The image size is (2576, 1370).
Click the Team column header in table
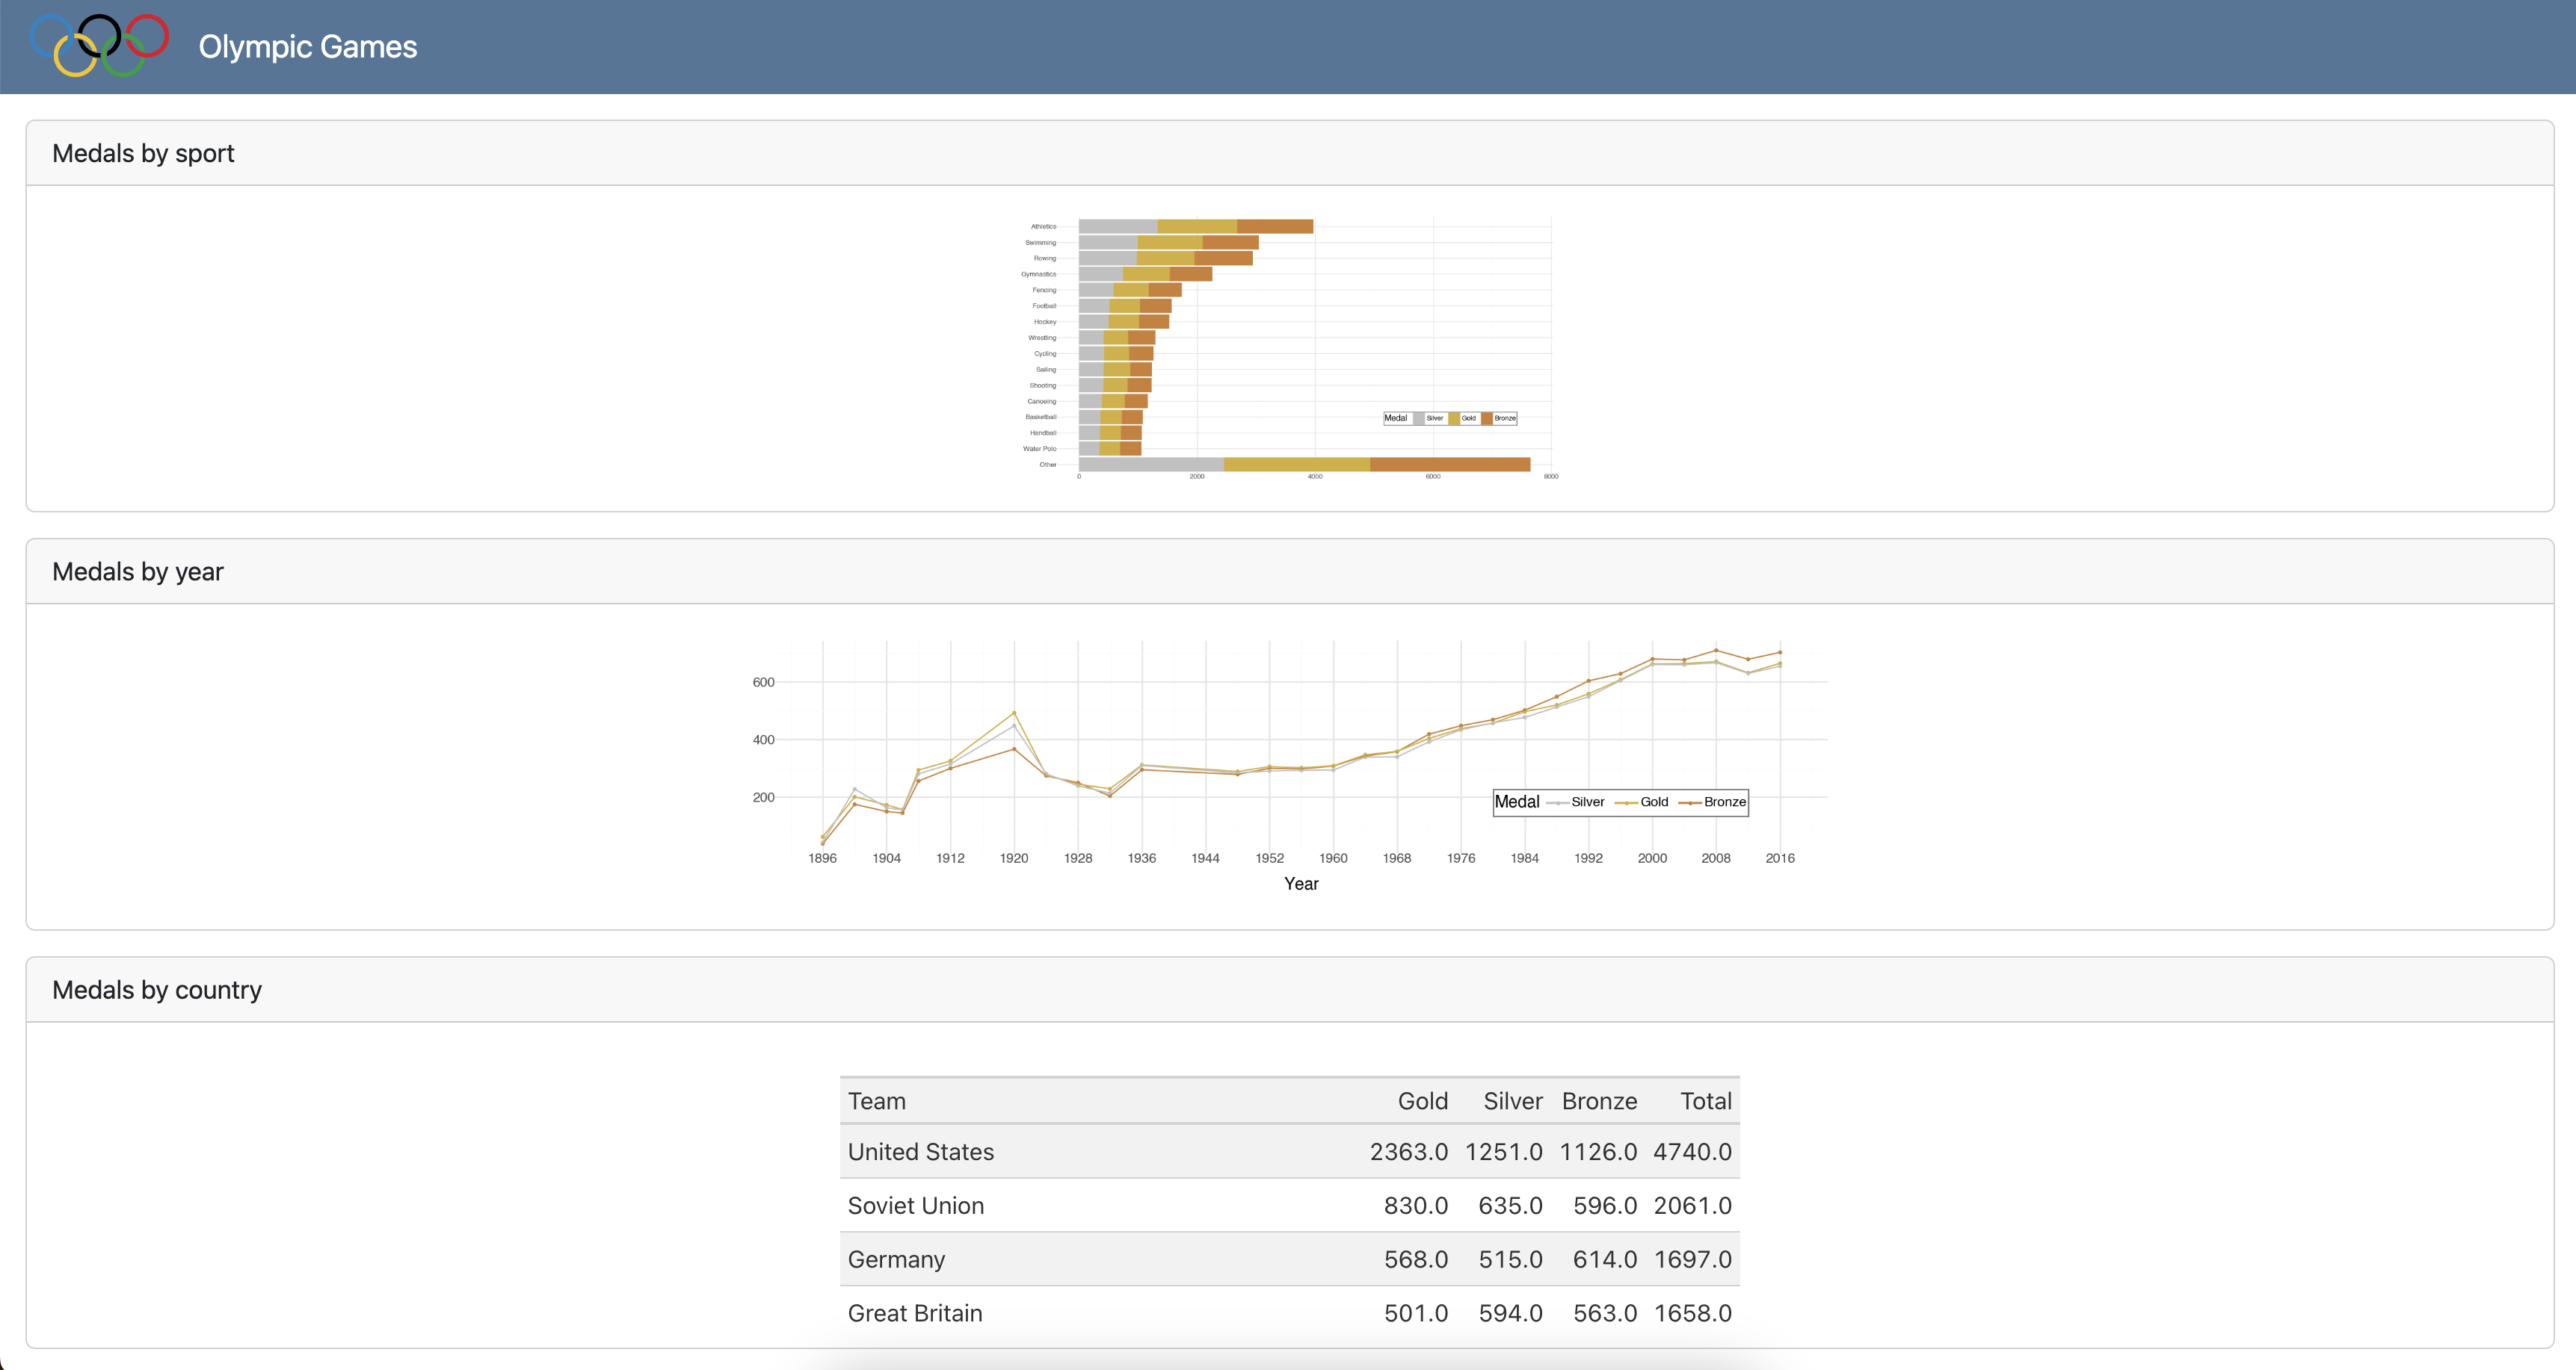coord(876,1101)
